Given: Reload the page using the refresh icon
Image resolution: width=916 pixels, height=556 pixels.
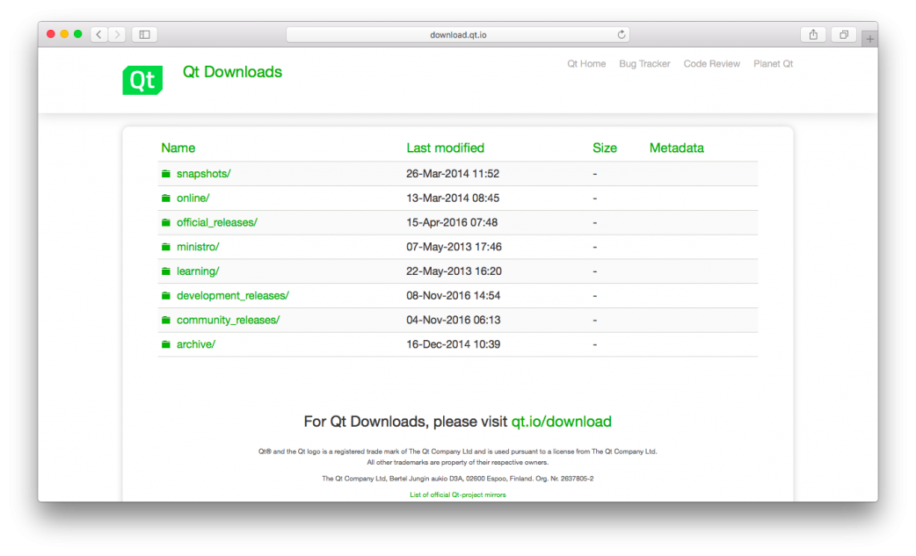Looking at the screenshot, I should click(x=622, y=34).
